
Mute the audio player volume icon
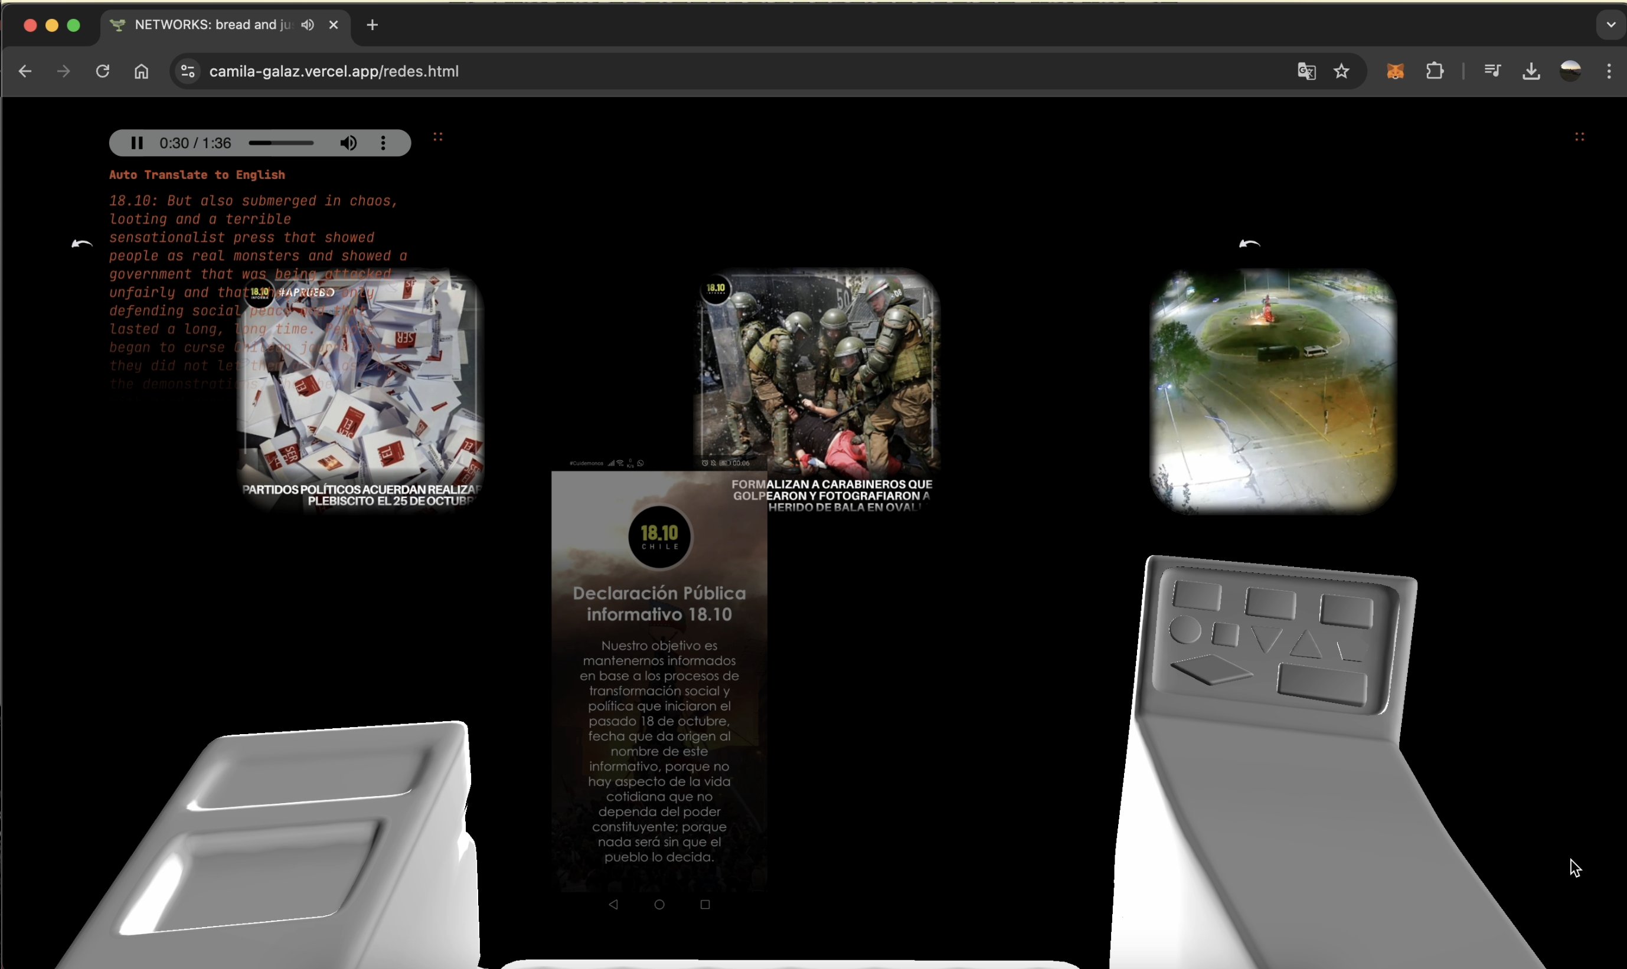348,143
